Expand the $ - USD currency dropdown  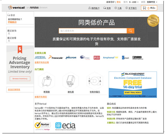(x=134, y=2)
